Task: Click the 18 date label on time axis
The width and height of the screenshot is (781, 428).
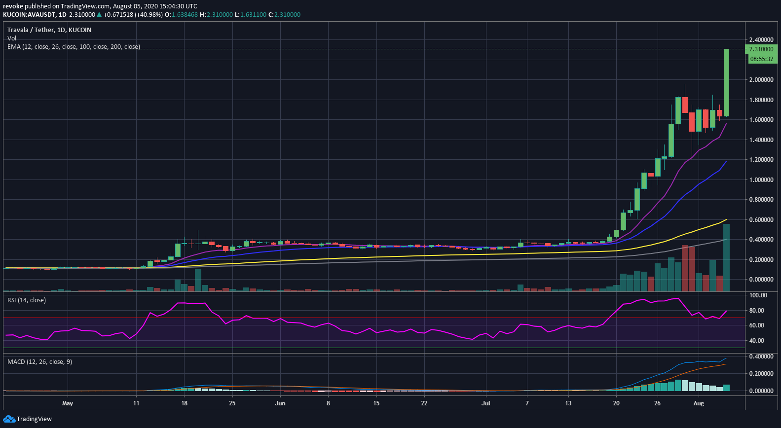Action: click(x=184, y=403)
